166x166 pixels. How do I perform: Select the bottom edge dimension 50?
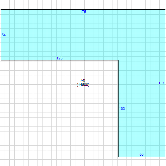pos(141,154)
